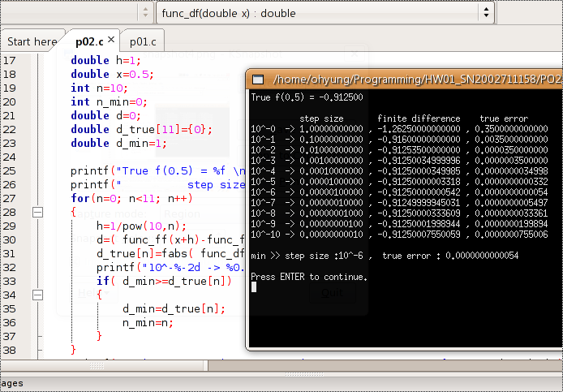
Task: Click the 'true error' header in terminal
Action: (x=504, y=118)
